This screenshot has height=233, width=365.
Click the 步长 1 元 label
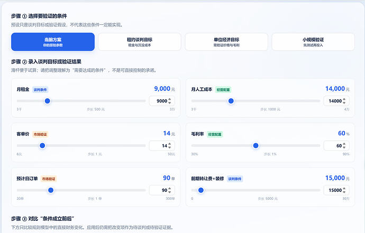(x=95, y=154)
